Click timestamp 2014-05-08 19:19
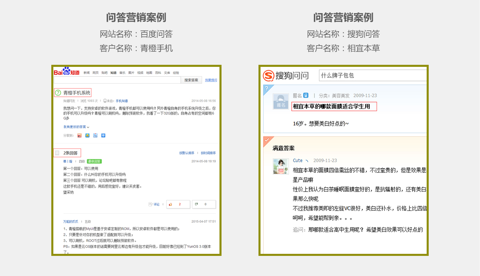Screen dimensions: 480x276 [203, 161]
